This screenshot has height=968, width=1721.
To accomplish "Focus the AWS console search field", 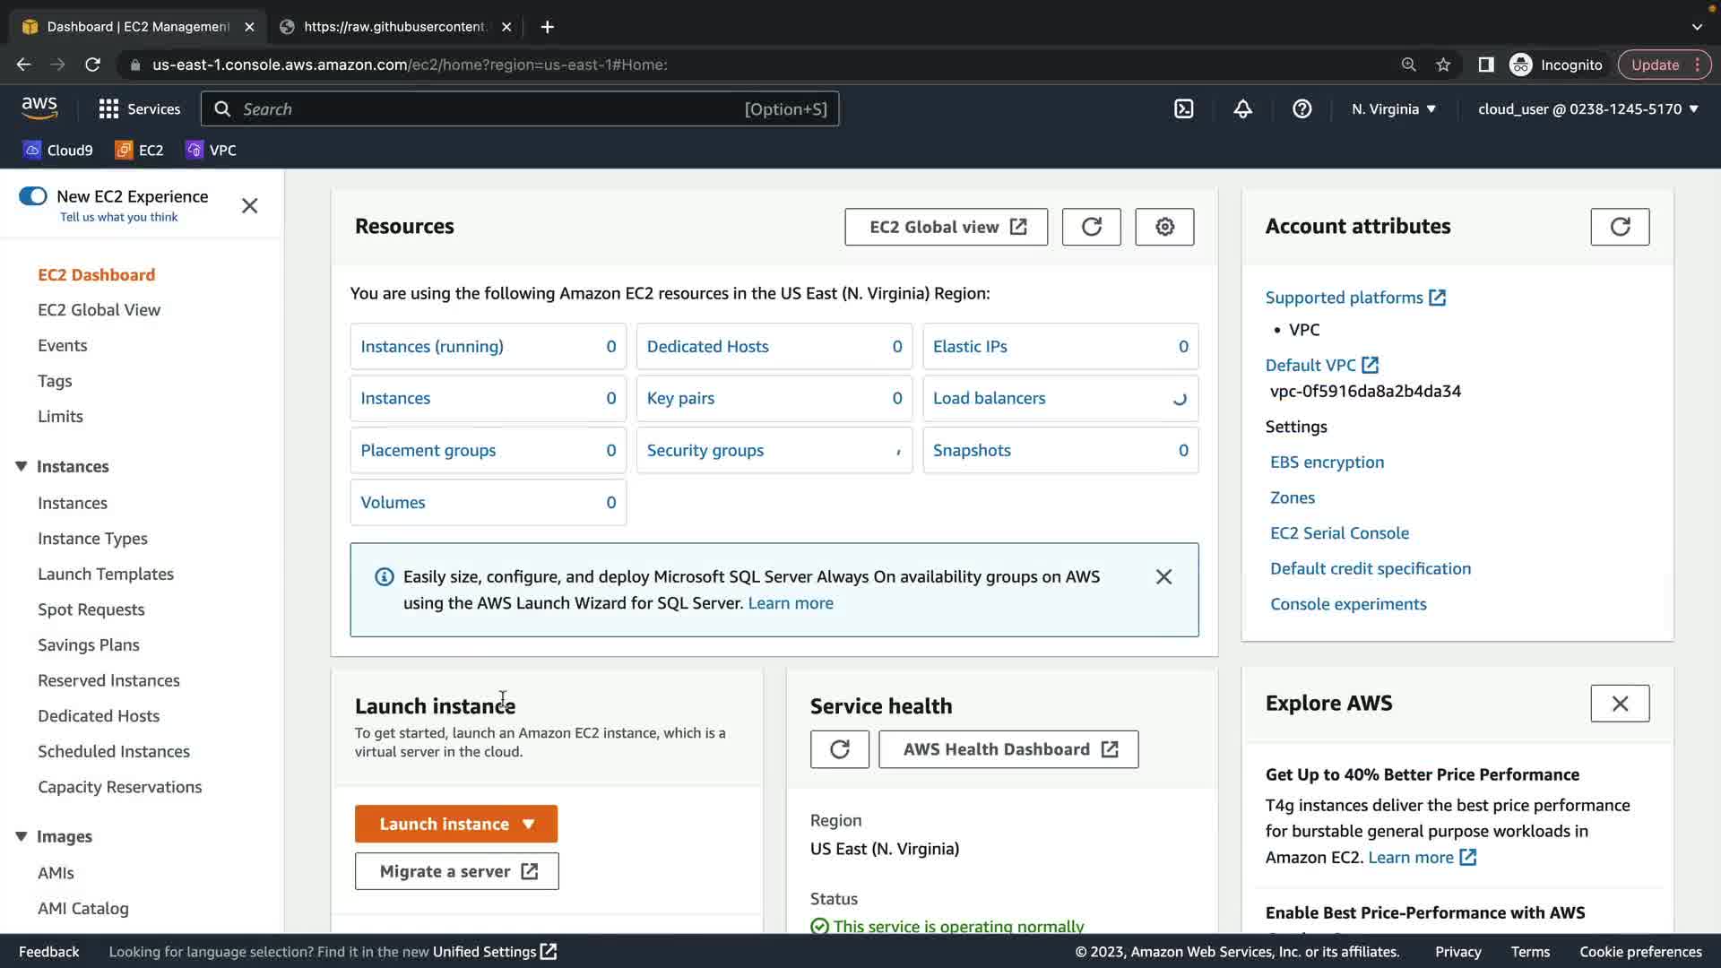I will click(493, 109).
